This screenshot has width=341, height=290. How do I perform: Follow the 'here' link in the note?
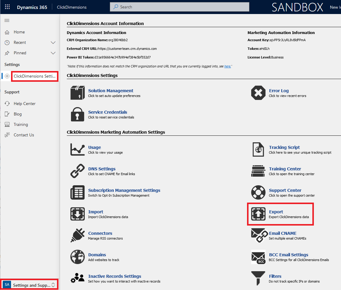click(x=227, y=66)
